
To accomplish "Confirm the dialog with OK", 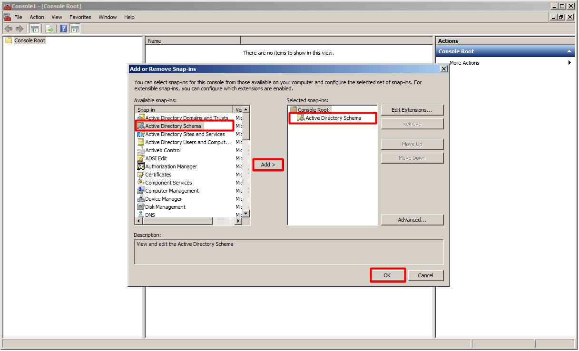I will point(387,275).
